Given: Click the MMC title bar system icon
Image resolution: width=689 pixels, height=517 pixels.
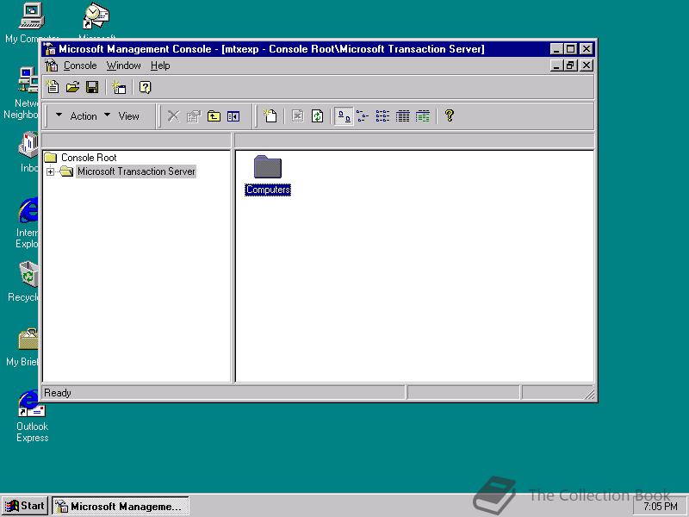Looking at the screenshot, I should pyautogui.click(x=50, y=49).
